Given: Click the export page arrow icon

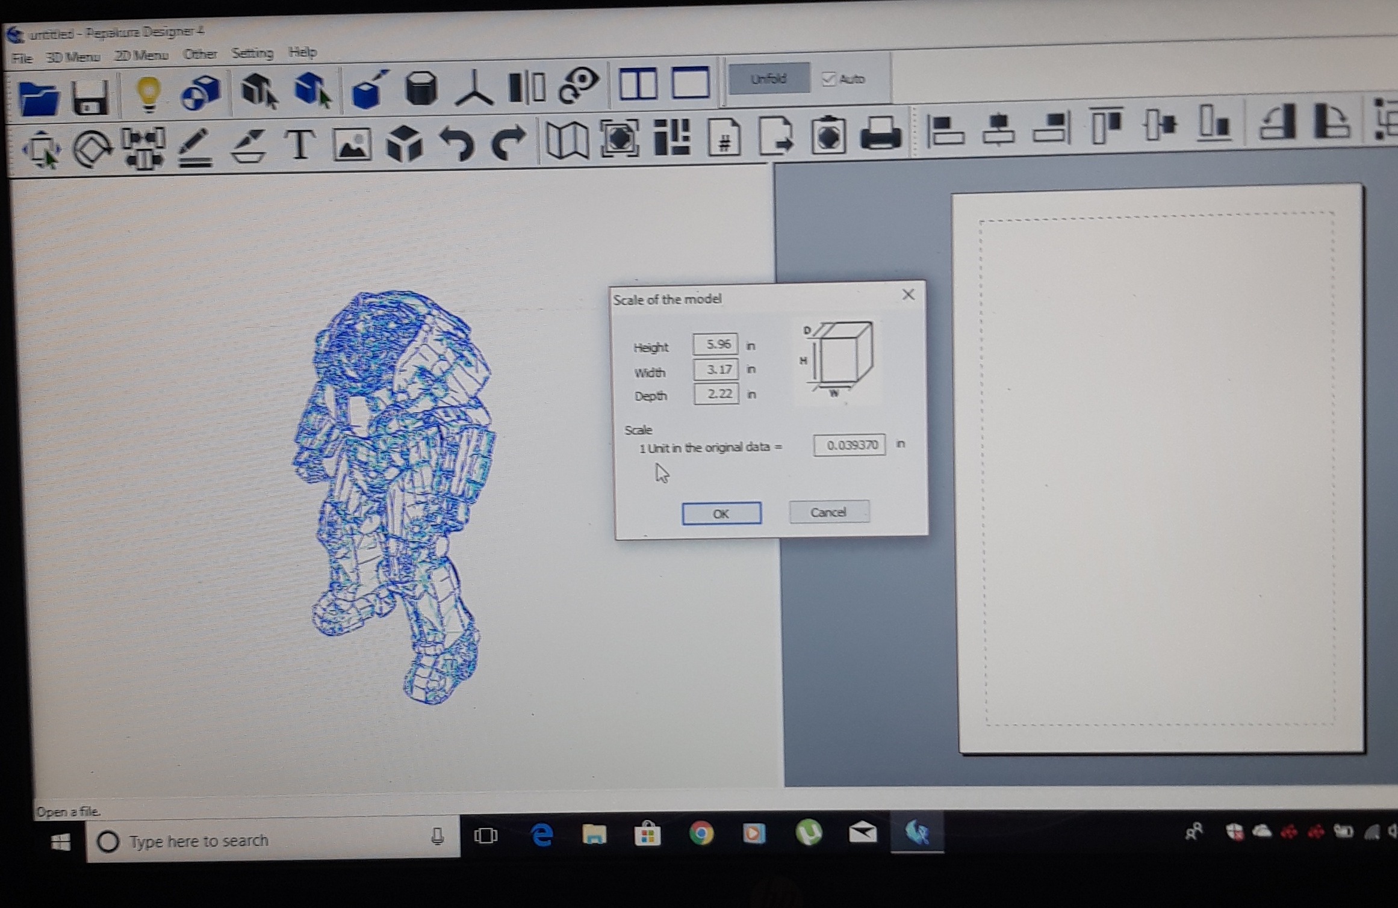Looking at the screenshot, I should (x=775, y=136).
